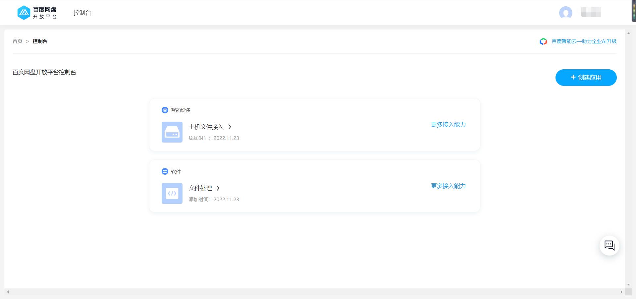Viewport: 636px width, 299px height.
Task: Click the user avatar icon
Action: pos(566,13)
